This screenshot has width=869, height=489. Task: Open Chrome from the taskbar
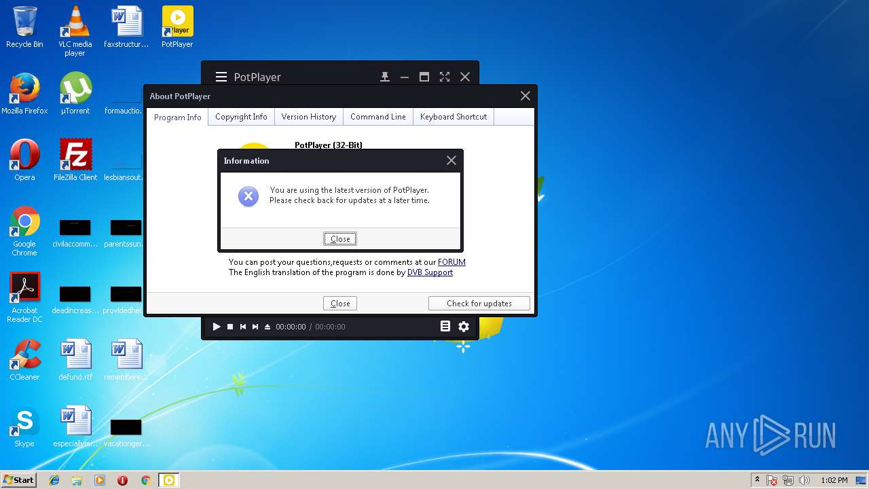(145, 480)
